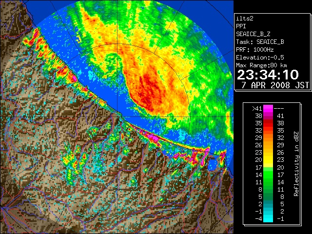Click the 'PRF: 1000Hz' text
Image resolution: width=312 pixels, height=234 pixels.
[255, 50]
